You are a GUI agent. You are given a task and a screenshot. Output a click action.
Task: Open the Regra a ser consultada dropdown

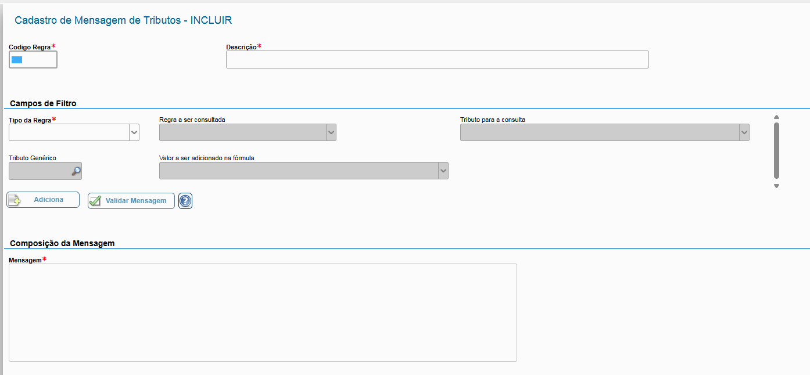pyautogui.click(x=331, y=133)
